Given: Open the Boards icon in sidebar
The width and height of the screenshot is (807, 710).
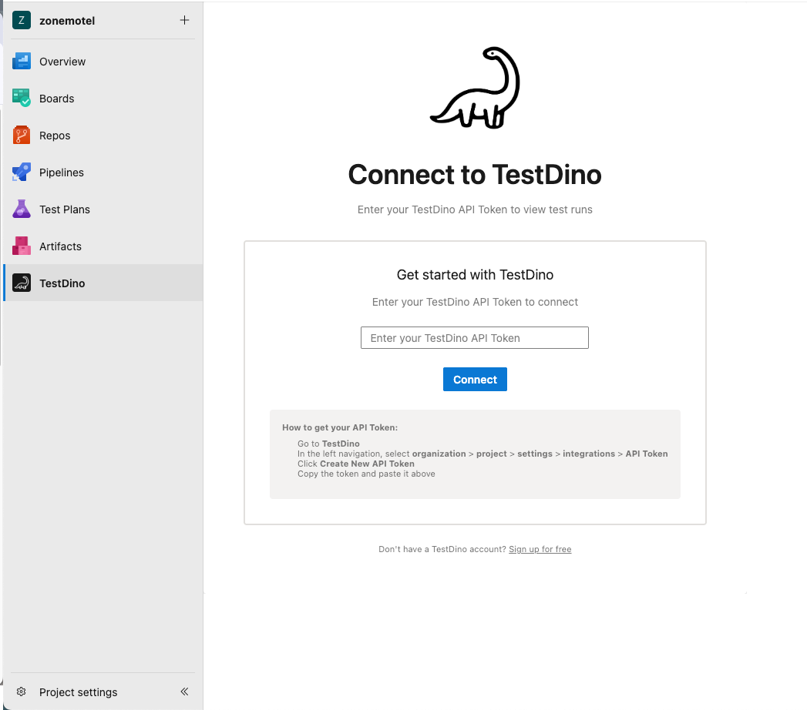Looking at the screenshot, I should pos(20,98).
